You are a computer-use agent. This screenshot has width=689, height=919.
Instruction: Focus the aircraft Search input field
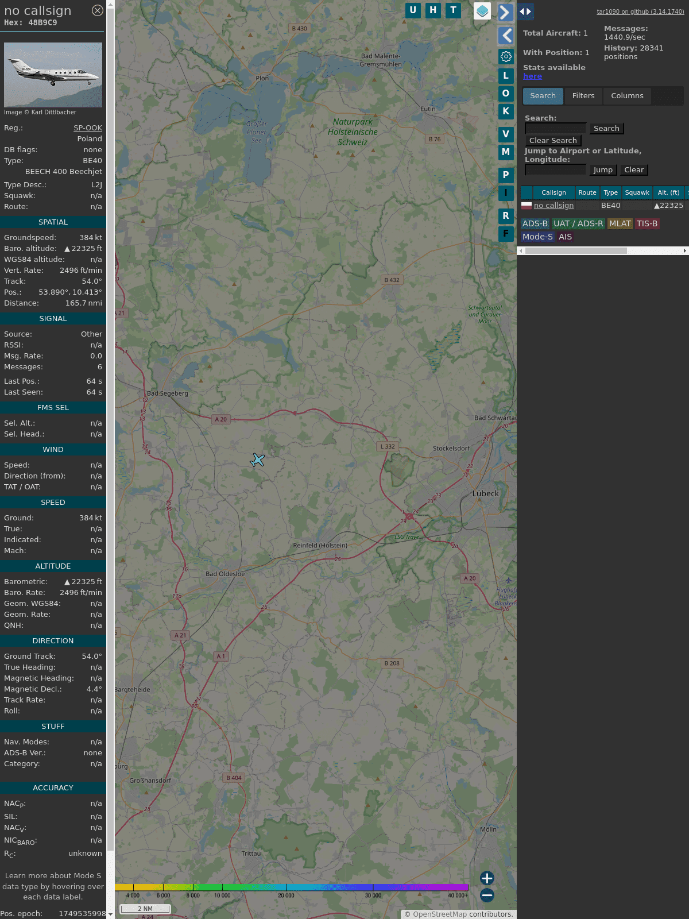click(x=555, y=129)
